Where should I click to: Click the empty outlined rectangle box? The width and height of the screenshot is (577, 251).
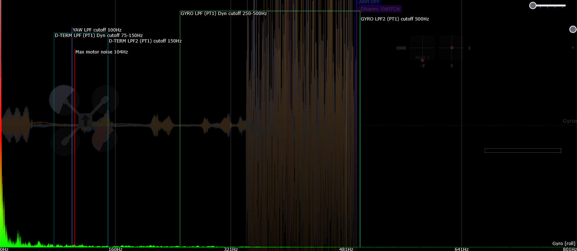523,151
